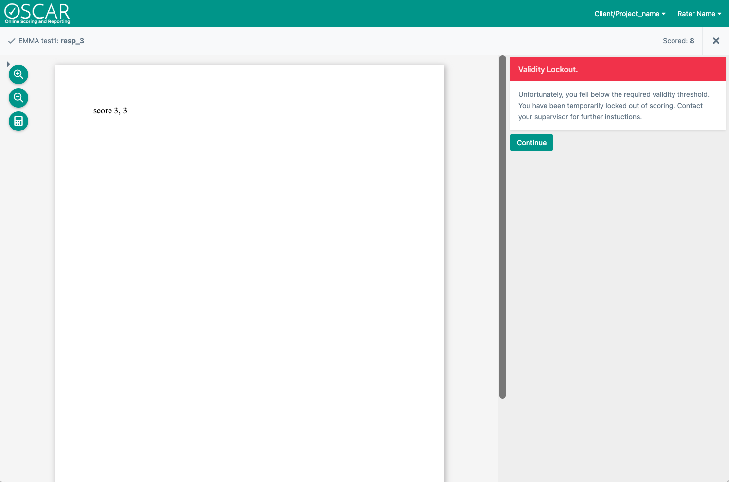This screenshot has height=482, width=729.
Task: Close the scoring session with the X
Action: [716, 41]
